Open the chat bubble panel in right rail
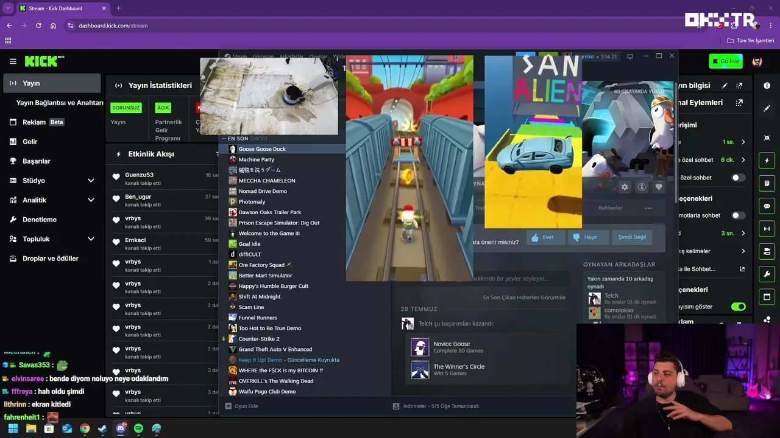This screenshot has width=780, height=438. (767, 206)
